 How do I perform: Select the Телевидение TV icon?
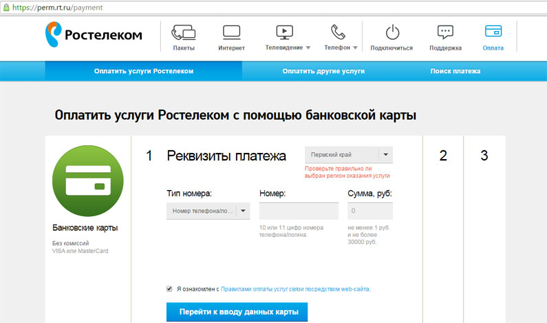tap(284, 32)
